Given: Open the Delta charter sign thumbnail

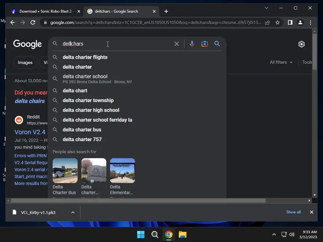Looking at the screenshot, I should pos(94,170).
